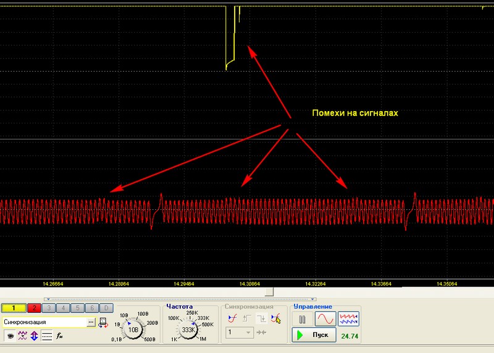Click the channel swap monitor icon
Image resolution: width=494 pixels, height=353 pixels.
coord(103,323)
